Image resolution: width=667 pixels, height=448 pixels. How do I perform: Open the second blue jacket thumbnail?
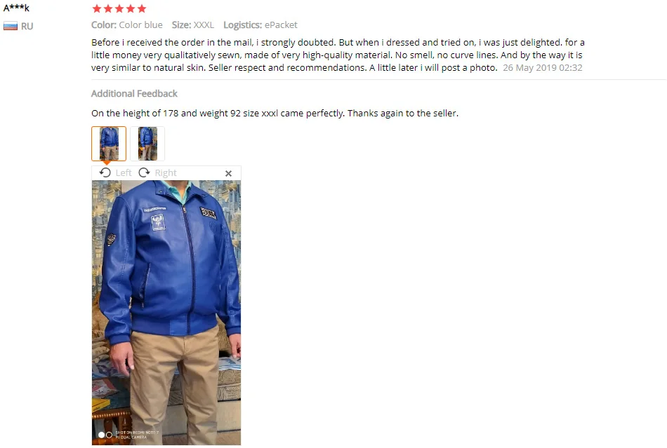coord(147,144)
